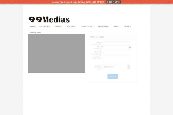
Task: Focus the Number input field
Action: pyautogui.click(x=116, y=53)
